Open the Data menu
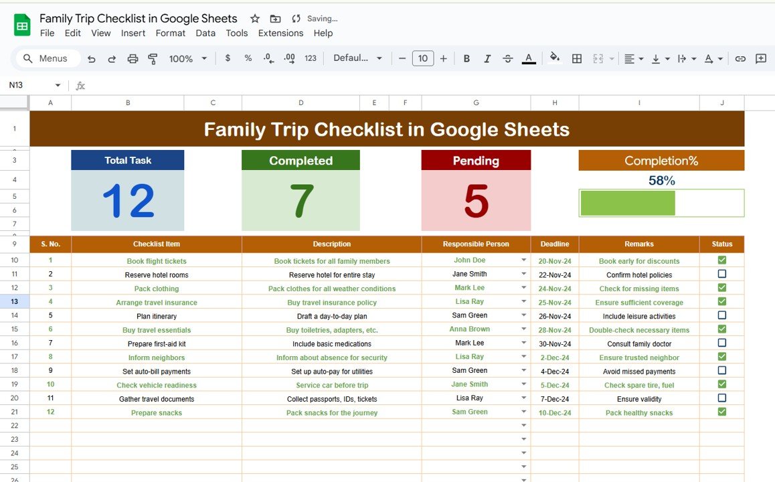The image size is (775, 482). point(205,33)
